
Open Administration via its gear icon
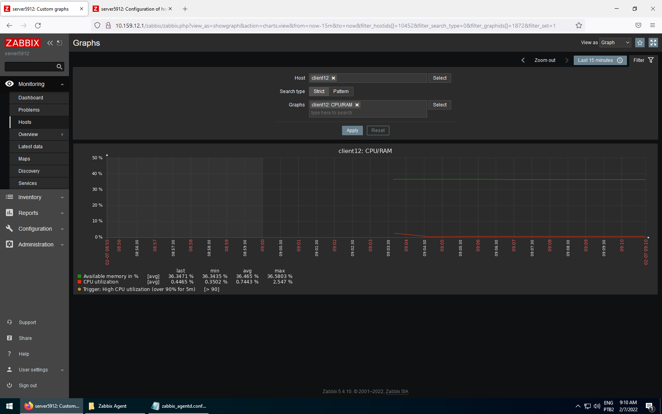click(x=9, y=244)
